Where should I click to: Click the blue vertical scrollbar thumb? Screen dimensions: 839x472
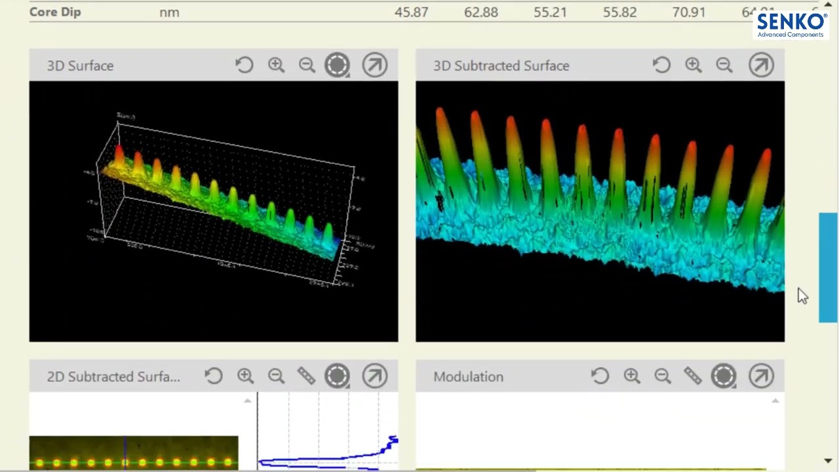pos(828,267)
